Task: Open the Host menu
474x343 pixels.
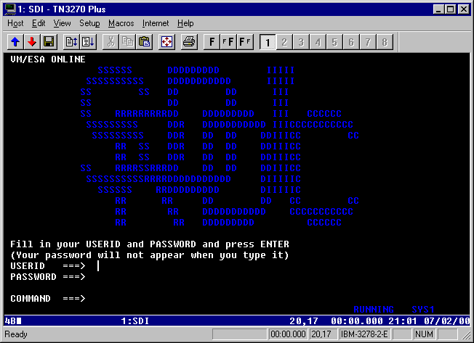Action: [x=15, y=23]
